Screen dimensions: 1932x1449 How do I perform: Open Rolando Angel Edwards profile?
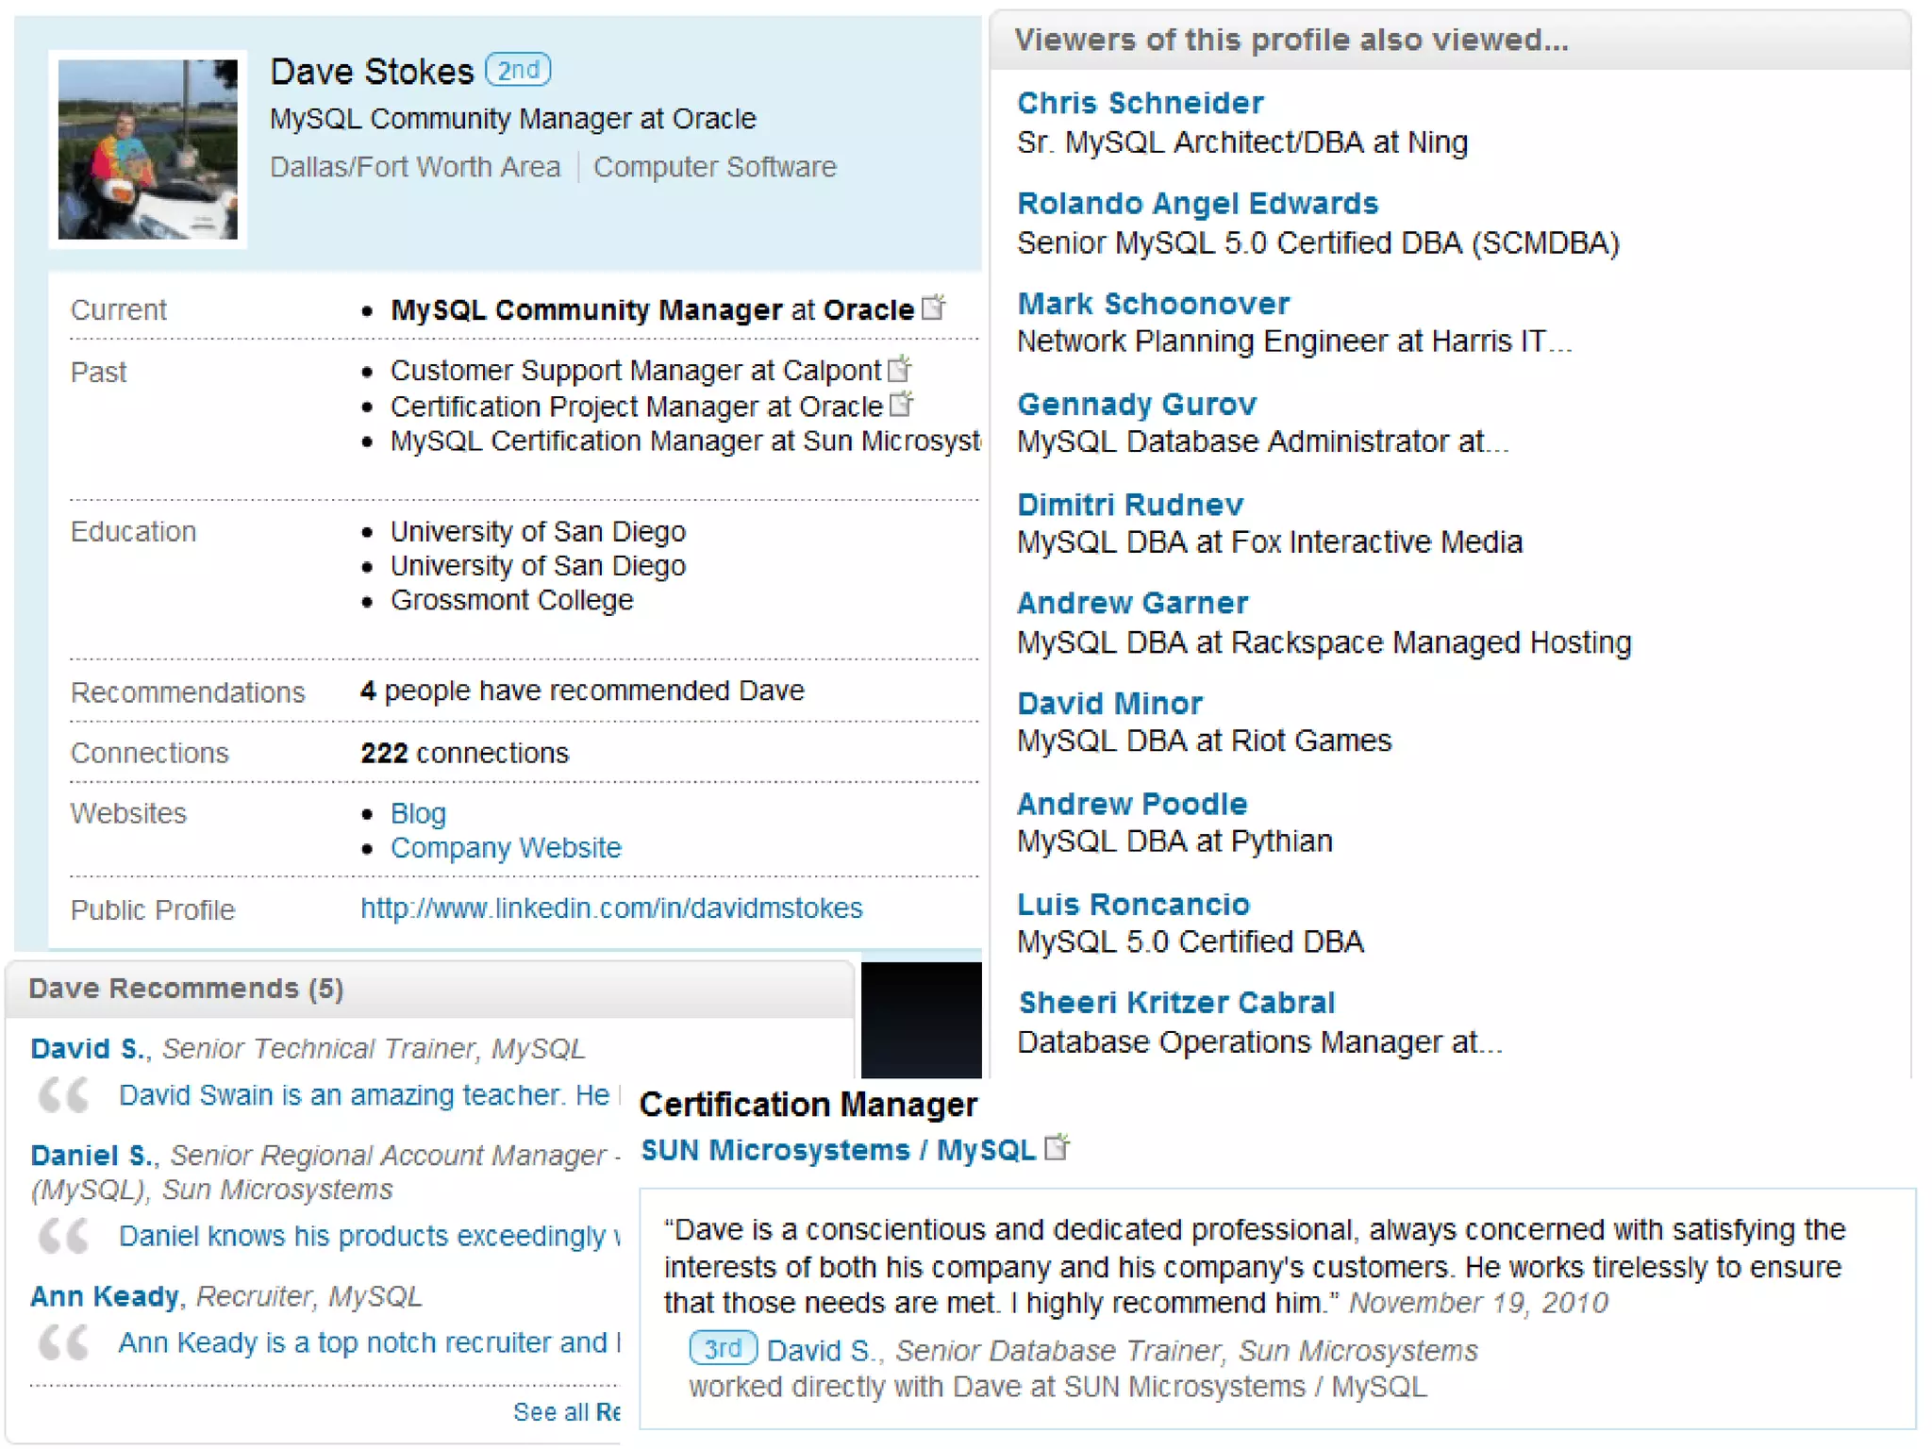point(1197,204)
